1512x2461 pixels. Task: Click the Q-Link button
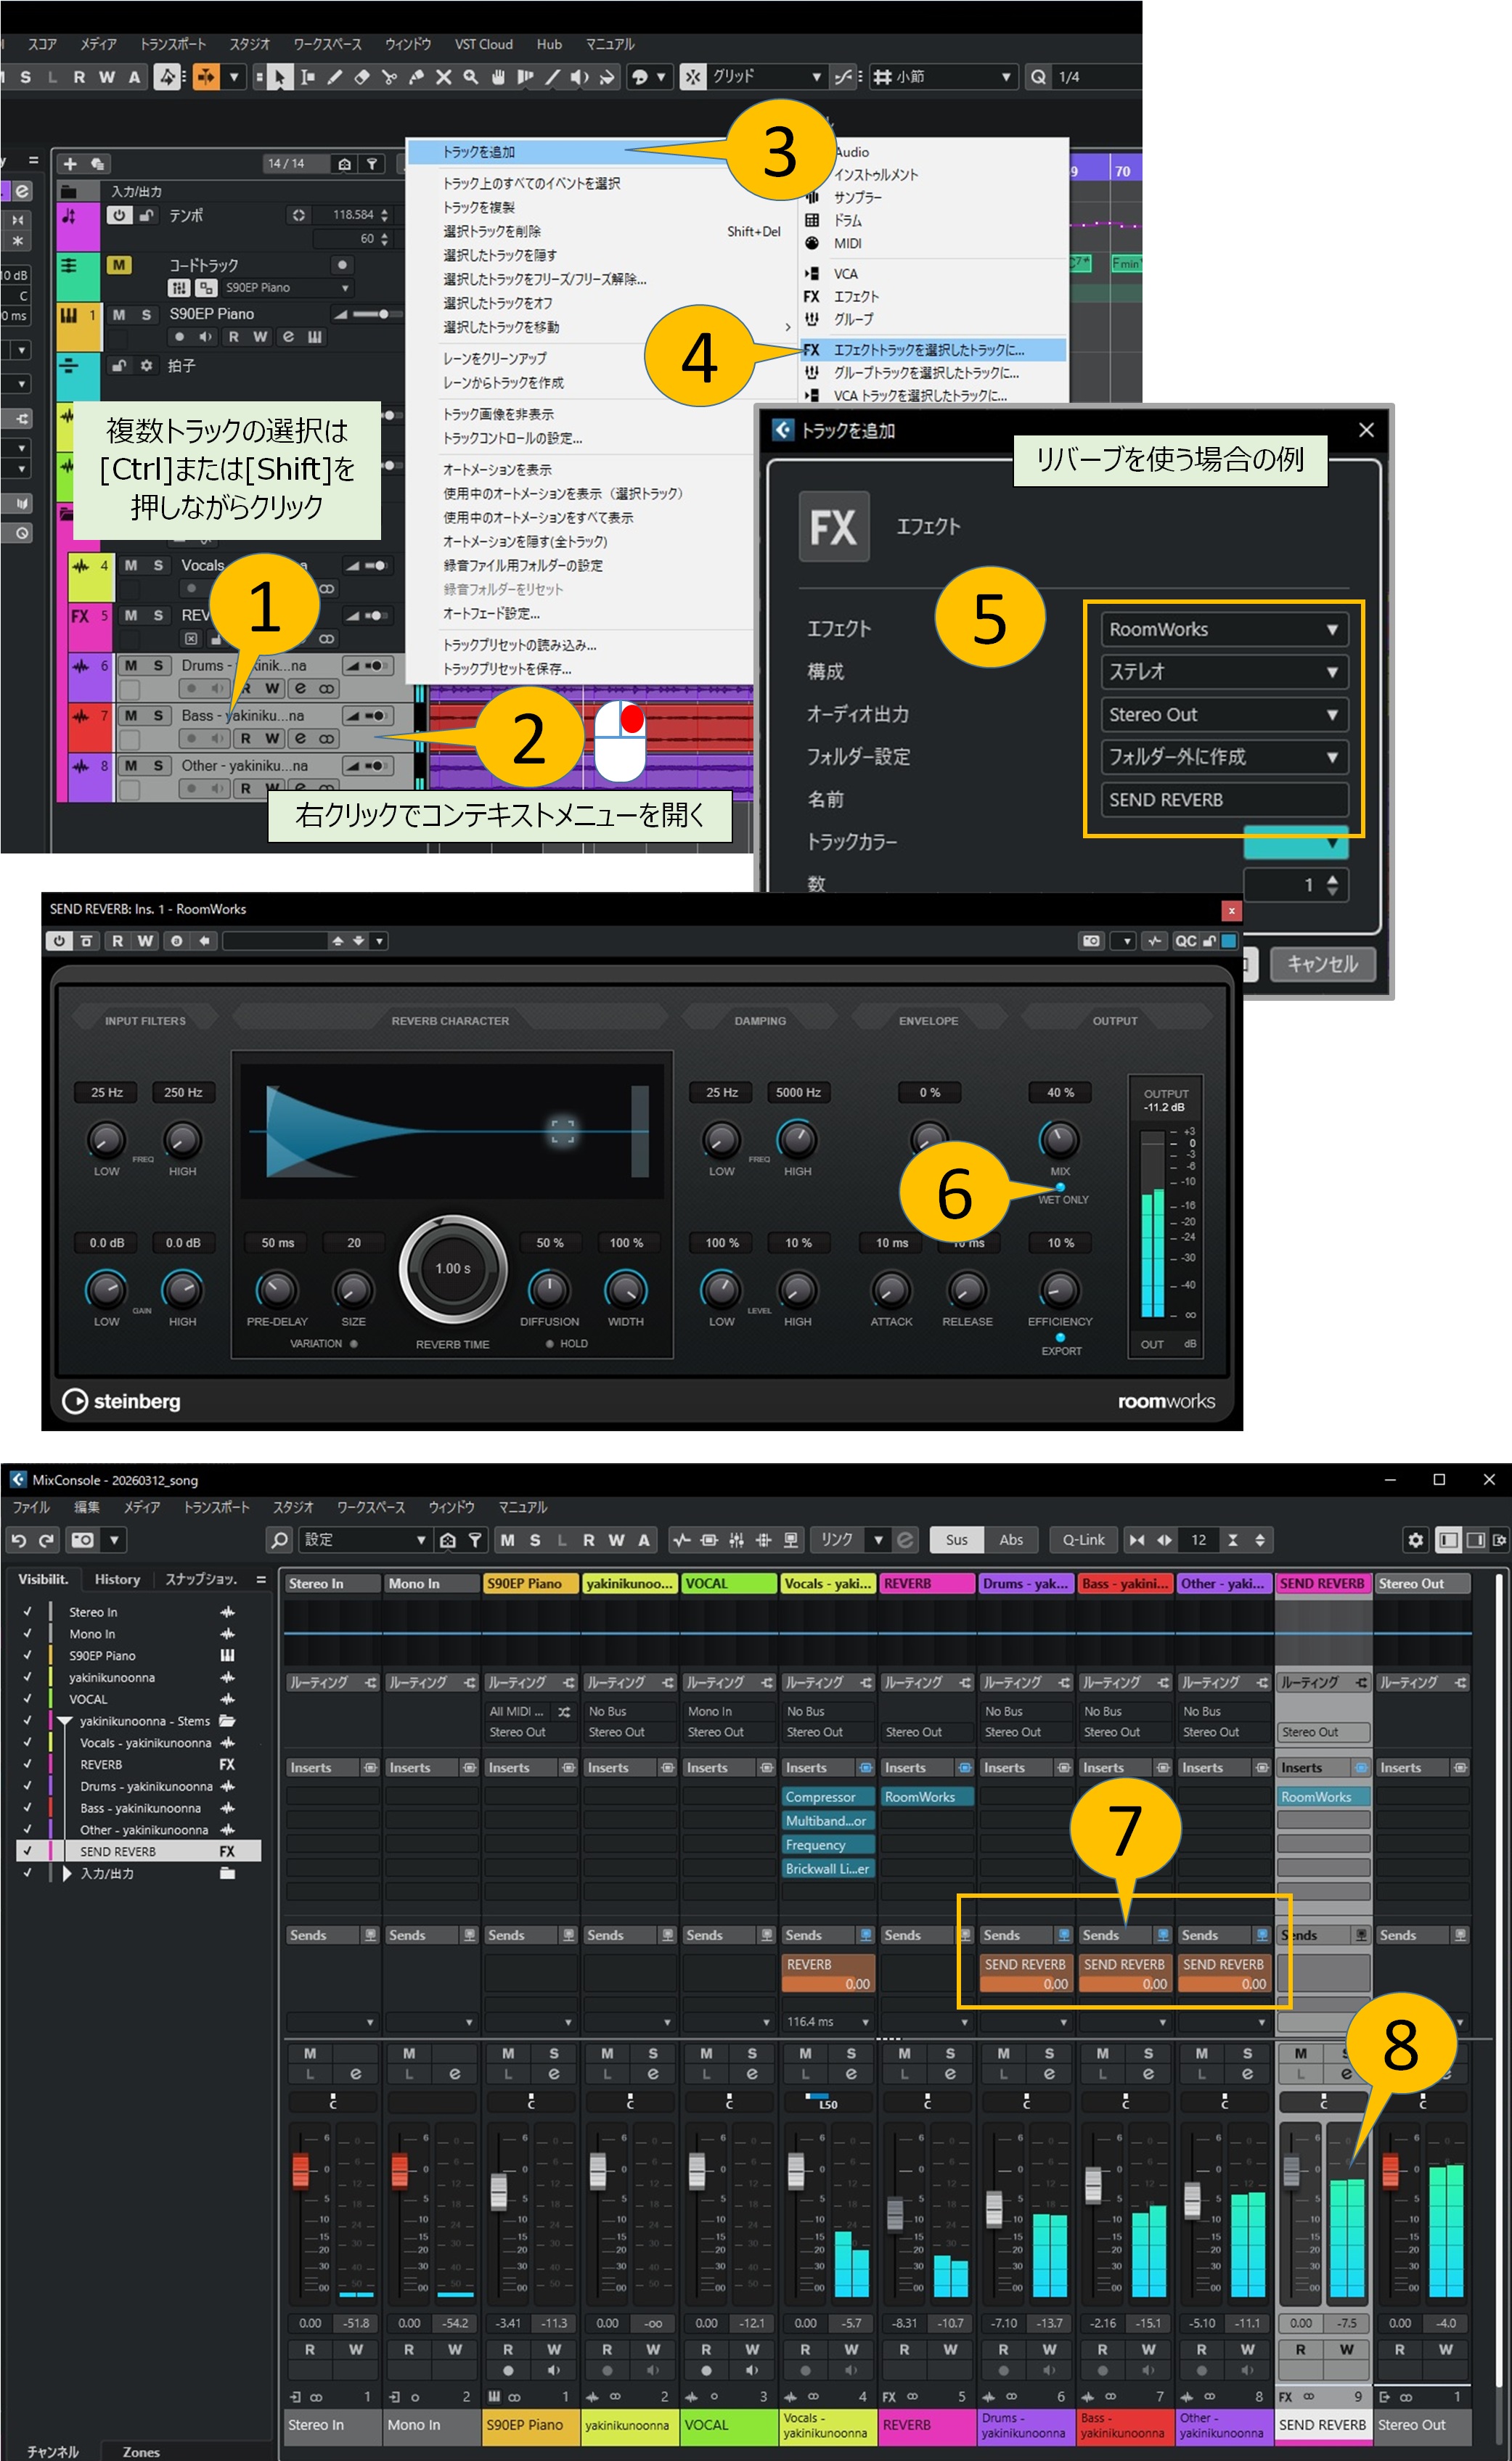click(x=1083, y=1540)
